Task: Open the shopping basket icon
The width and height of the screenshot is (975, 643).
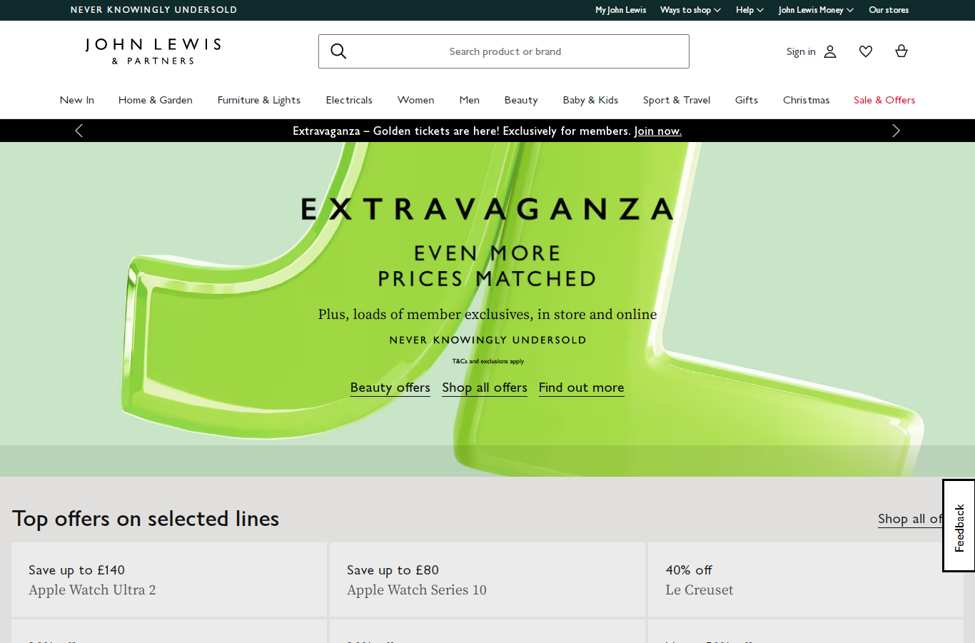Action: [901, 51]
